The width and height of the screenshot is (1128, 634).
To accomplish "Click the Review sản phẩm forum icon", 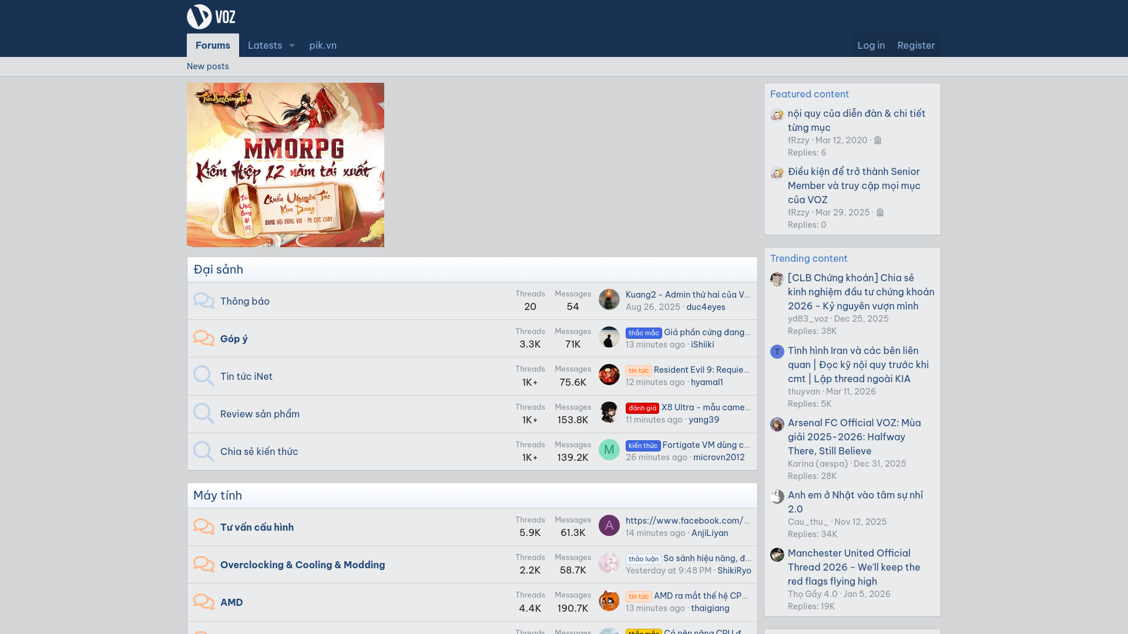I will tap(204, 413).
